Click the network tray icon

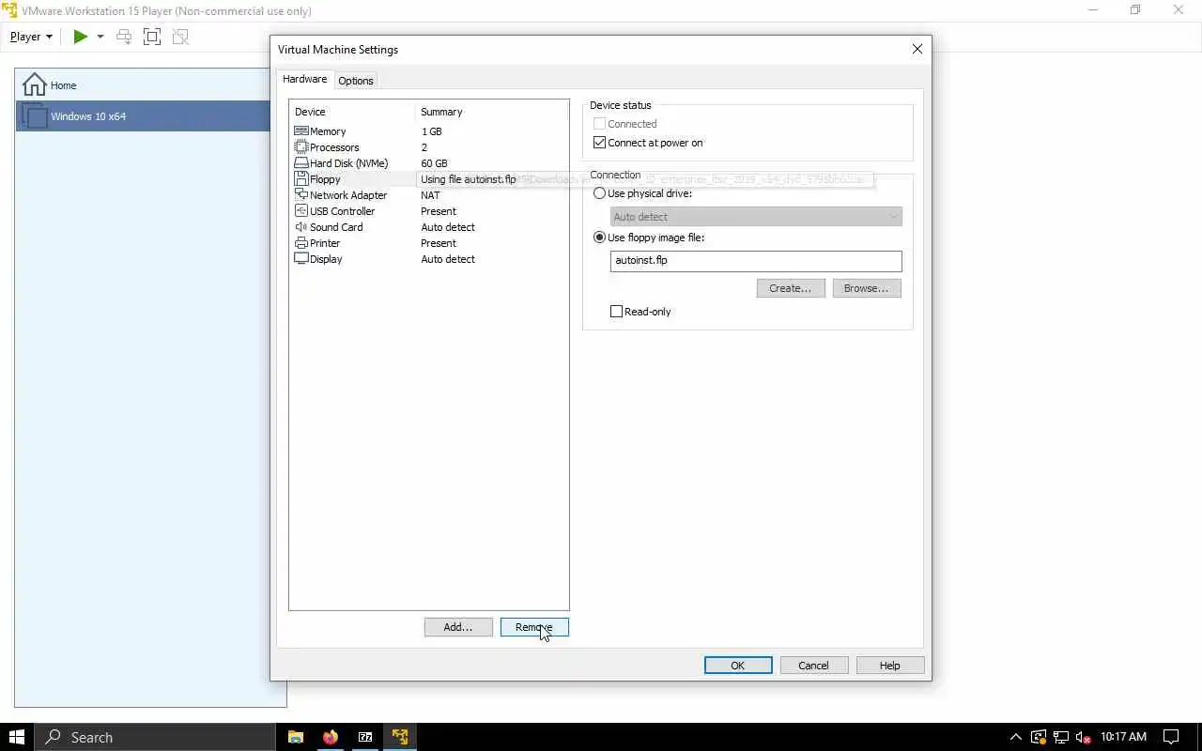[x=1061, y=737]
